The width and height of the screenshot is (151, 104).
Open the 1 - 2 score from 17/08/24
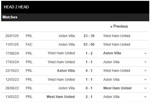click(89, 53)
